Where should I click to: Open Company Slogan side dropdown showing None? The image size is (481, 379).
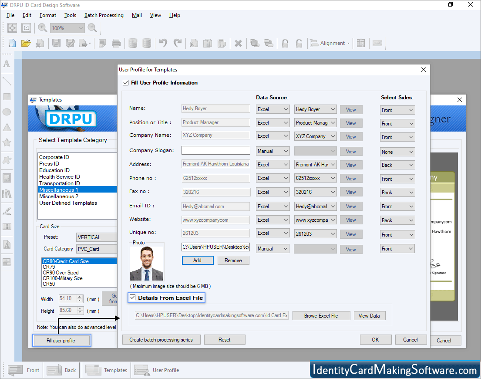[397, 152]
